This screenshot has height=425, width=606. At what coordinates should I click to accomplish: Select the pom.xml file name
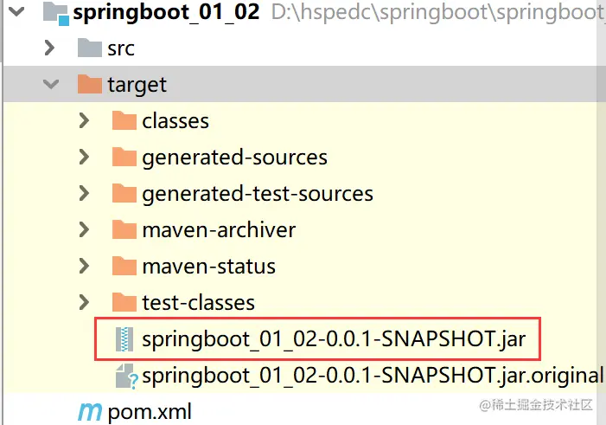click(150, 413)
